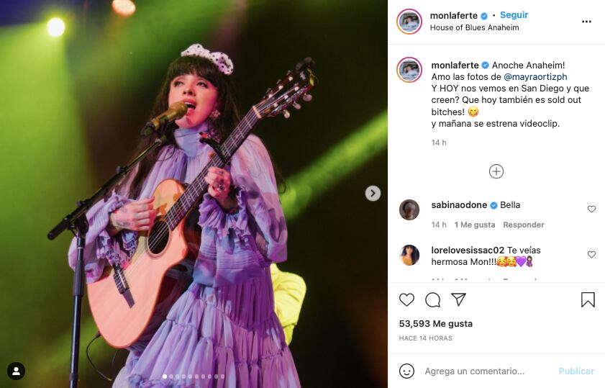Open monlaferte's profile picture in header

click(x=409, y=22)
